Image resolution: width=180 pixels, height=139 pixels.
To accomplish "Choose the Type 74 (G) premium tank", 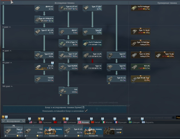I will point(164,55).
